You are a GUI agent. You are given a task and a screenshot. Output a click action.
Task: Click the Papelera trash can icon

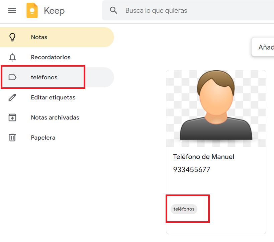[12, 138]
